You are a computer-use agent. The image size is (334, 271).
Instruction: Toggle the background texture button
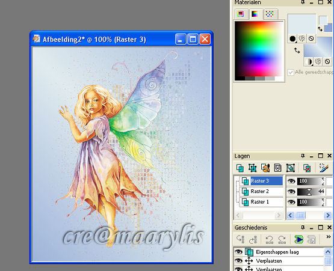pos(318,62)
